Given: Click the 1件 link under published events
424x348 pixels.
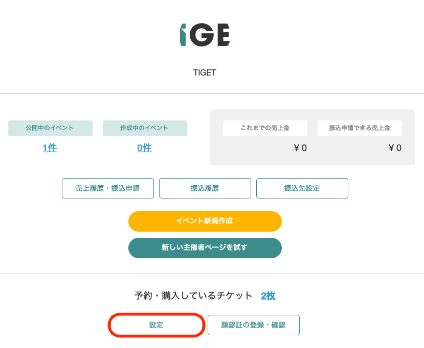Looking at the screenshot, I should (50, 147).
